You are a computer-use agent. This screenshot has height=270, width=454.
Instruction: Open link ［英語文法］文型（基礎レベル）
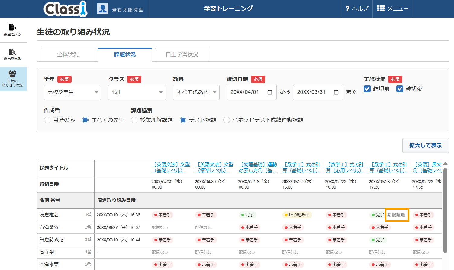coord(171,167)
